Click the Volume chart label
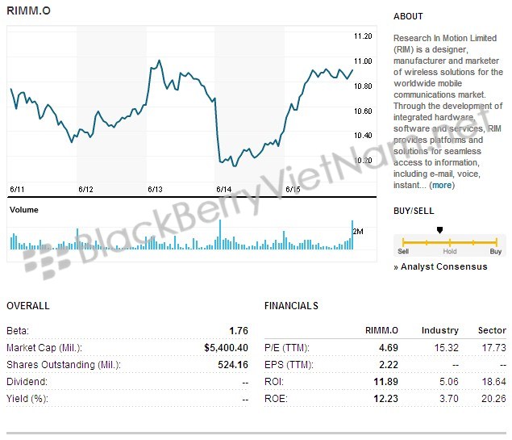 [23, 210]
